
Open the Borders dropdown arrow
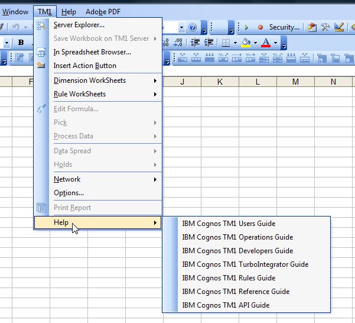[235, 43]
